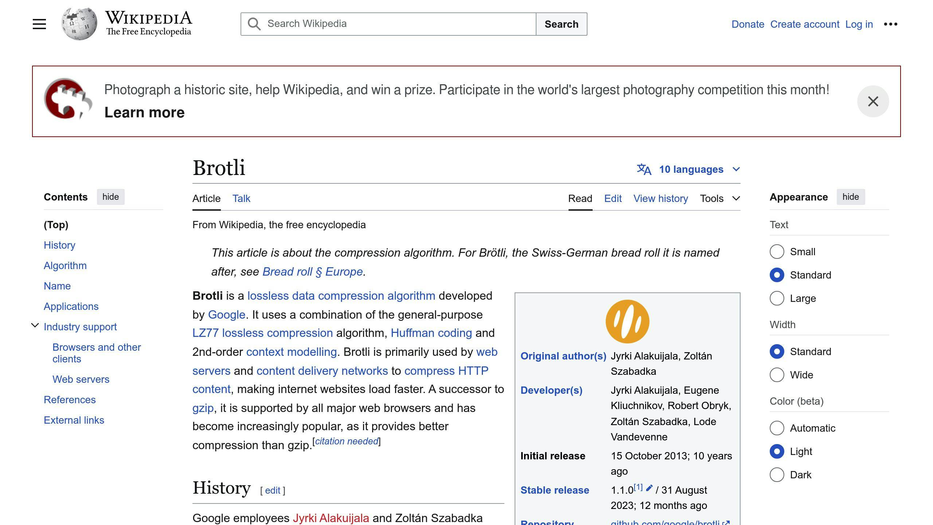The height and width of the screenshot is (525, 933).
Task: Open the Talk tab
Action: pos(241,198)
